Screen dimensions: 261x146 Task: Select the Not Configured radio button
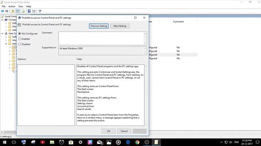coord(20,33)
